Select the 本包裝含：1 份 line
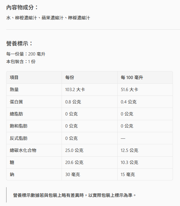180x206 pixels. pos(21,62)
